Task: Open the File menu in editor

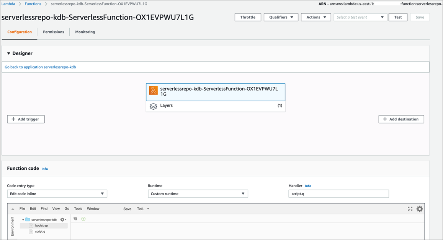Action: [x=22, y=209]
